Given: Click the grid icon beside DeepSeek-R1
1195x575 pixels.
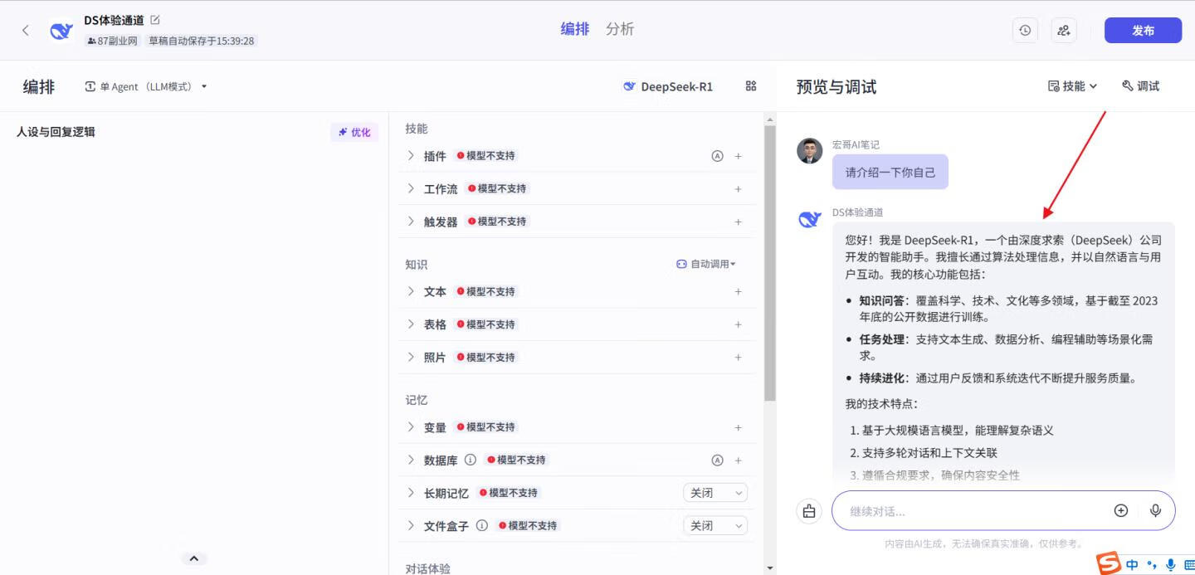Looking at the screenshot, I should 751,85.
